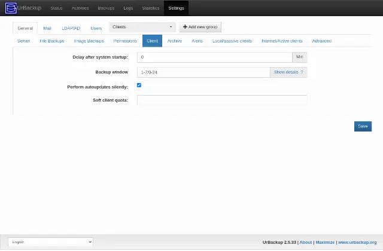The width and height of the screenshot is (383, 251).
Task: Open the English language dropdown
Action: tap(50, 242)
